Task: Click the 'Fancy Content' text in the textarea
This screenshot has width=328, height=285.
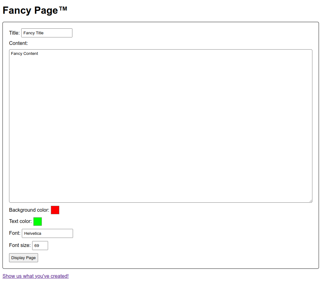Action: coord(24,53)
